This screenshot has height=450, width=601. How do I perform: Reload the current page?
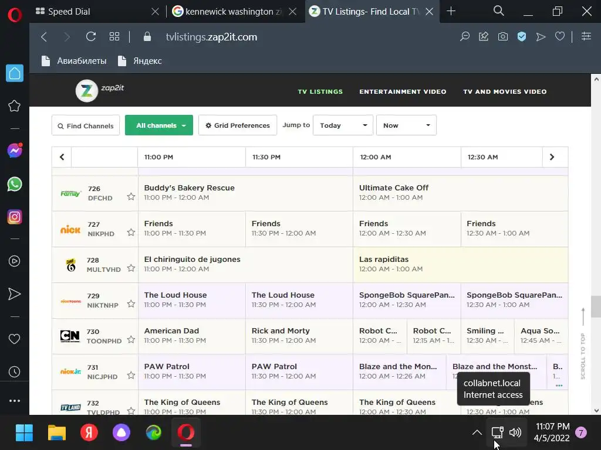[x=91, y=37]
